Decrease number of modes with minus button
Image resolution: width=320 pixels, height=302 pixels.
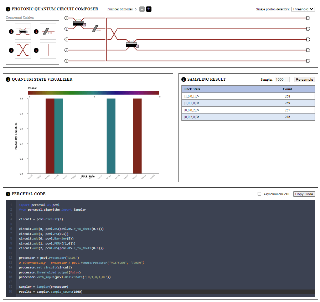point(142,9)
